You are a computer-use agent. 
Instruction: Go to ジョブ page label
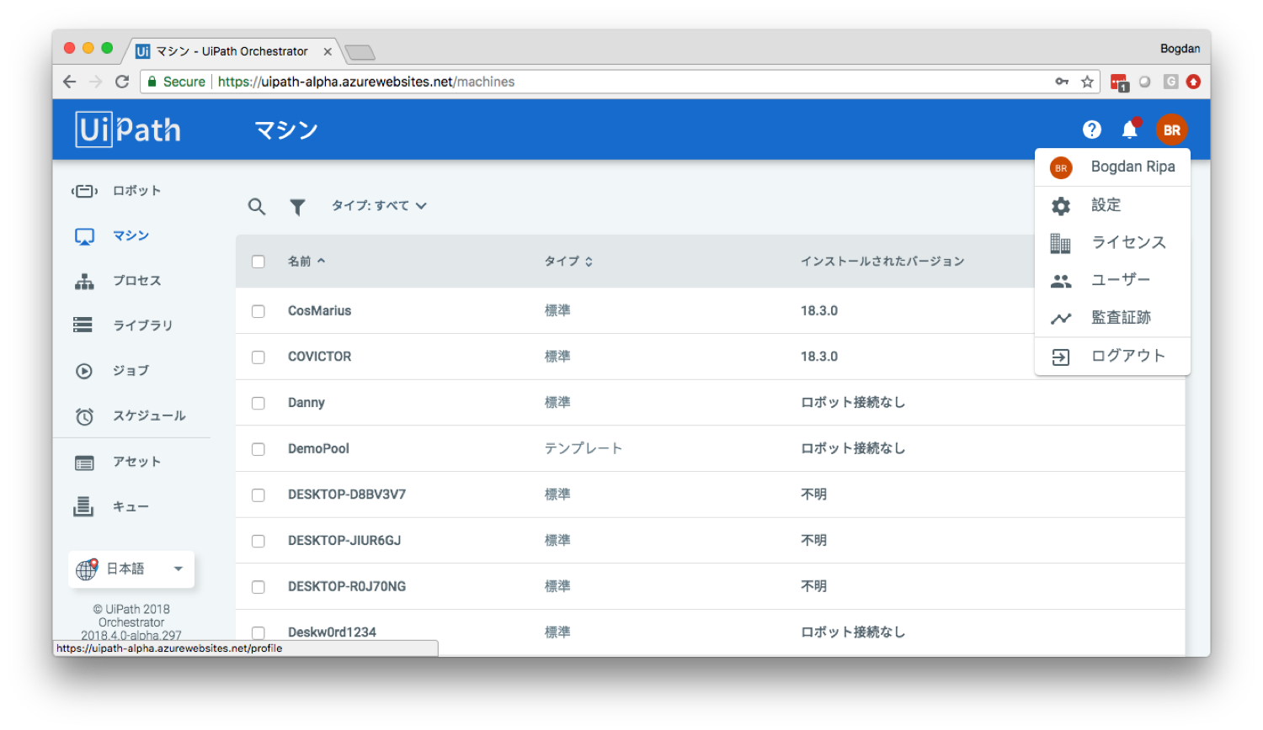point(131,371)
